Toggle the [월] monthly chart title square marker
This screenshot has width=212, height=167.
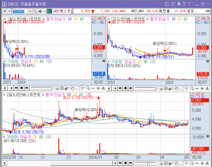coord(5,19)
